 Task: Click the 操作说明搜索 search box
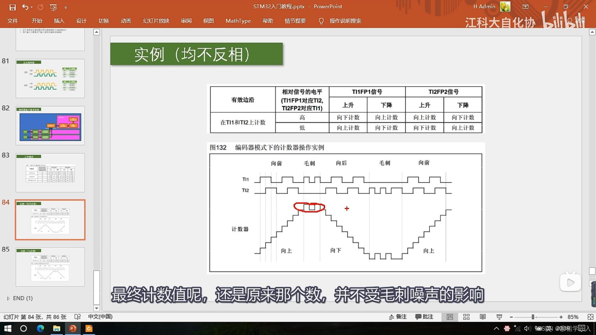coord(345,21)
